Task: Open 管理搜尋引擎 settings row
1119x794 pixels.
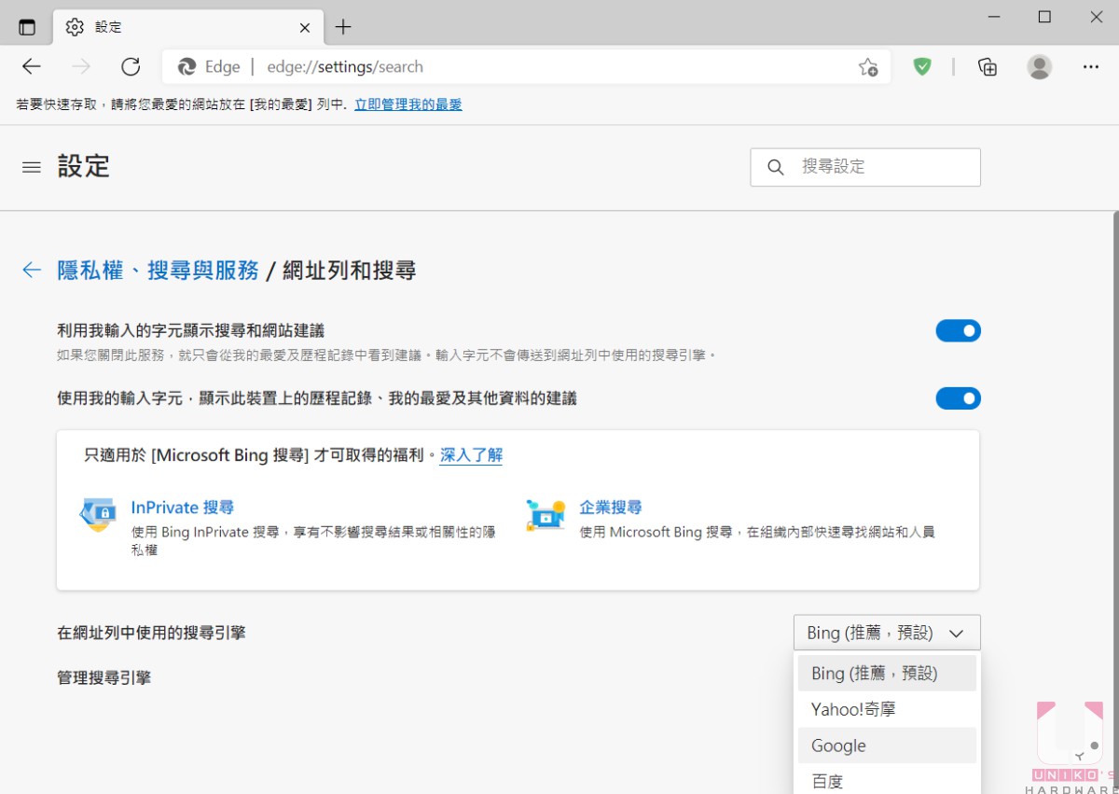Action: (x=104, y=677)
